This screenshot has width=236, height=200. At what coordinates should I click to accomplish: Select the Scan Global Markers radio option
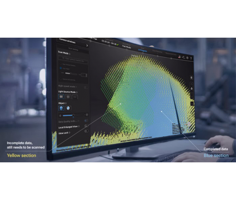tap(60, 64)
